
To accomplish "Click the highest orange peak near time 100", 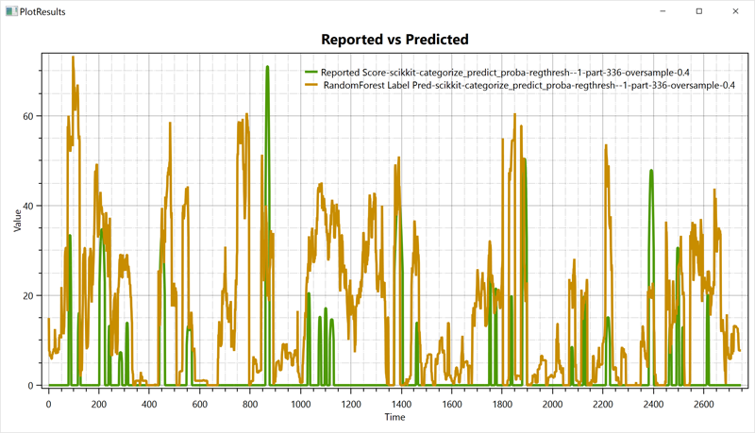I will 73,58.
